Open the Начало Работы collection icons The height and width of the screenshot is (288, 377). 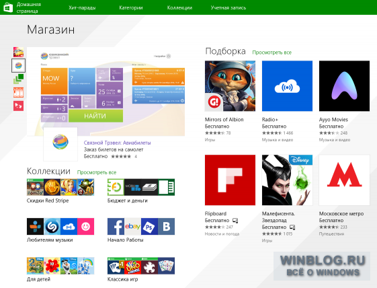141,226
